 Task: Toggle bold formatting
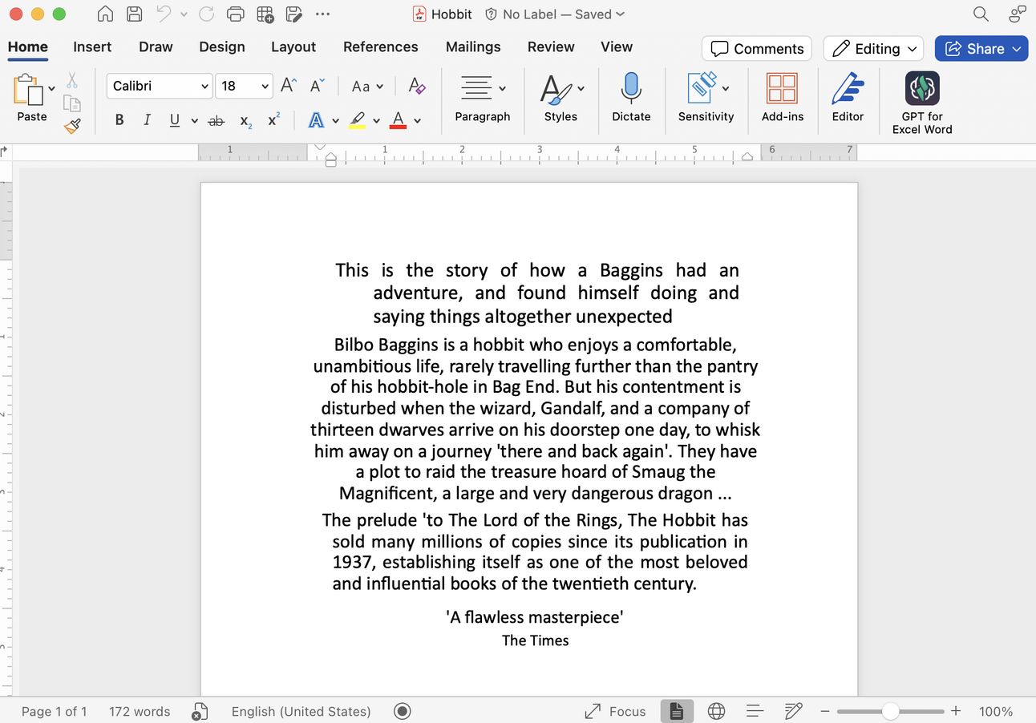(x=119, y=120)
